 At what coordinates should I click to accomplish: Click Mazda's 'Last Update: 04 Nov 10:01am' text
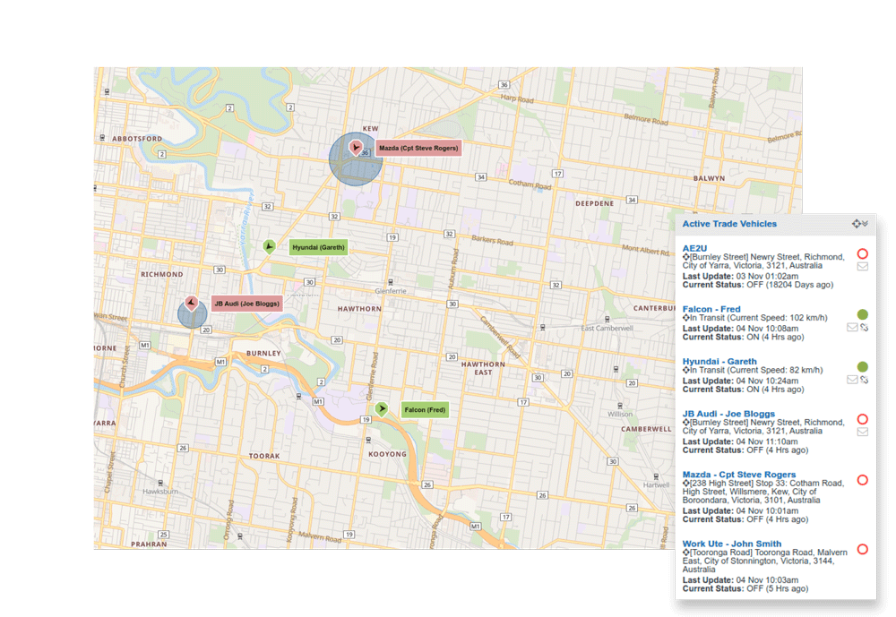(x=740, y=510)
